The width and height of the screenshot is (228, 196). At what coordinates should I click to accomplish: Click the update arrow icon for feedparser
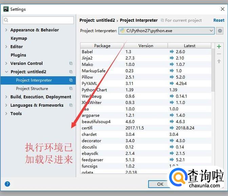(x=172, y=160)
